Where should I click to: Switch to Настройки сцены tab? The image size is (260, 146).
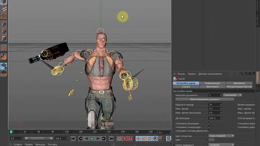pos(186,83)
